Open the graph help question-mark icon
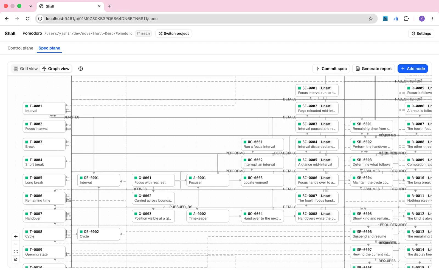 (80, 69)
